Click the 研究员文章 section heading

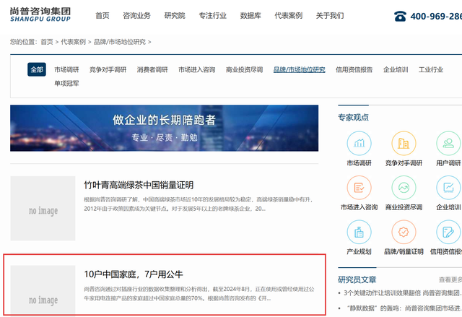[x=357, y=279]
